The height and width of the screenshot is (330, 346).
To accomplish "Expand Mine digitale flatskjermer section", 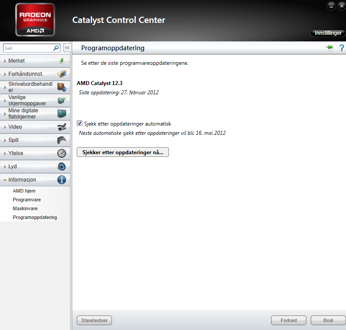I will pos(5,114).
